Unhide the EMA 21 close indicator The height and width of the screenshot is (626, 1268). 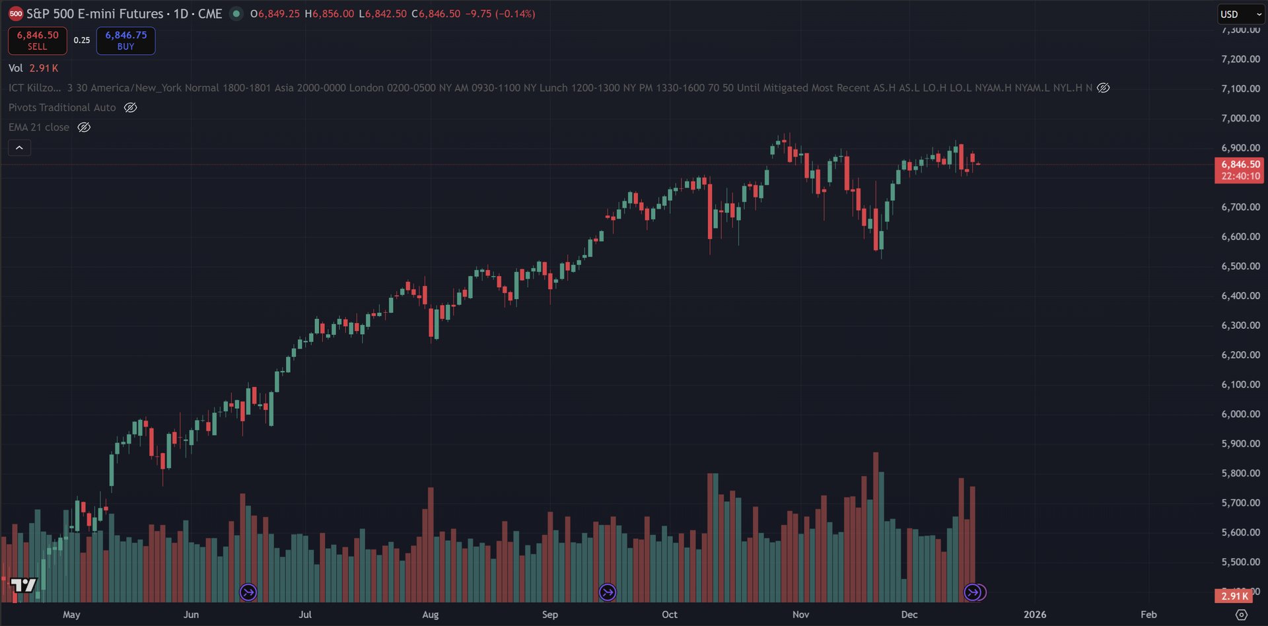[x=84, y=127]
